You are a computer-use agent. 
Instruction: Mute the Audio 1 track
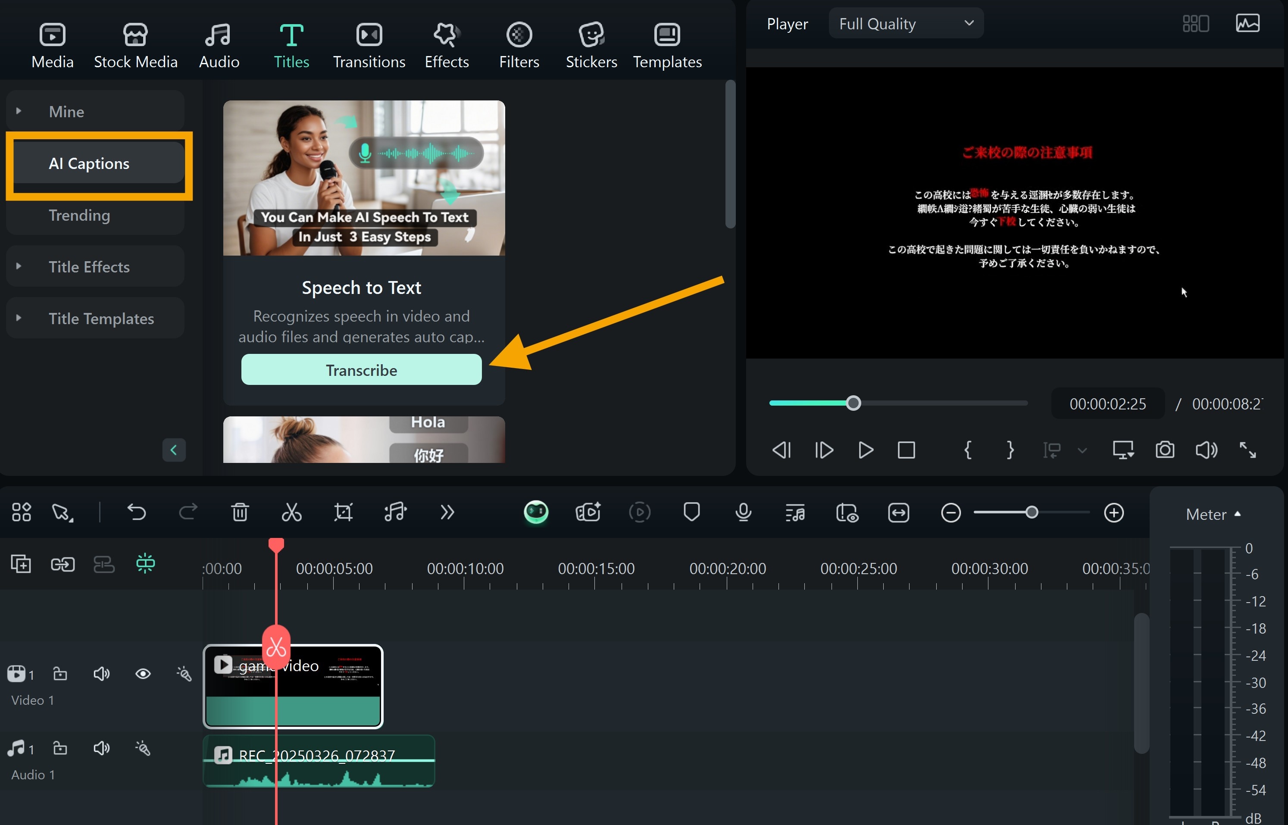click(101, 748)
